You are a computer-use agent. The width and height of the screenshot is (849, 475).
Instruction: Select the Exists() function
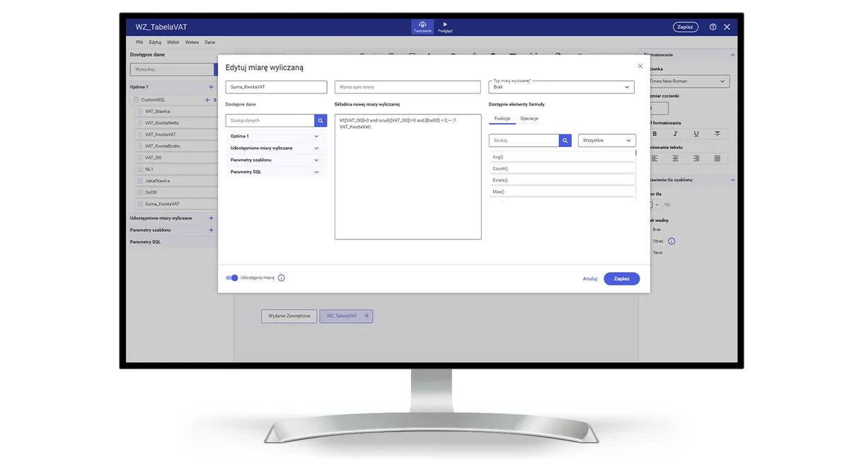(562, 180)
